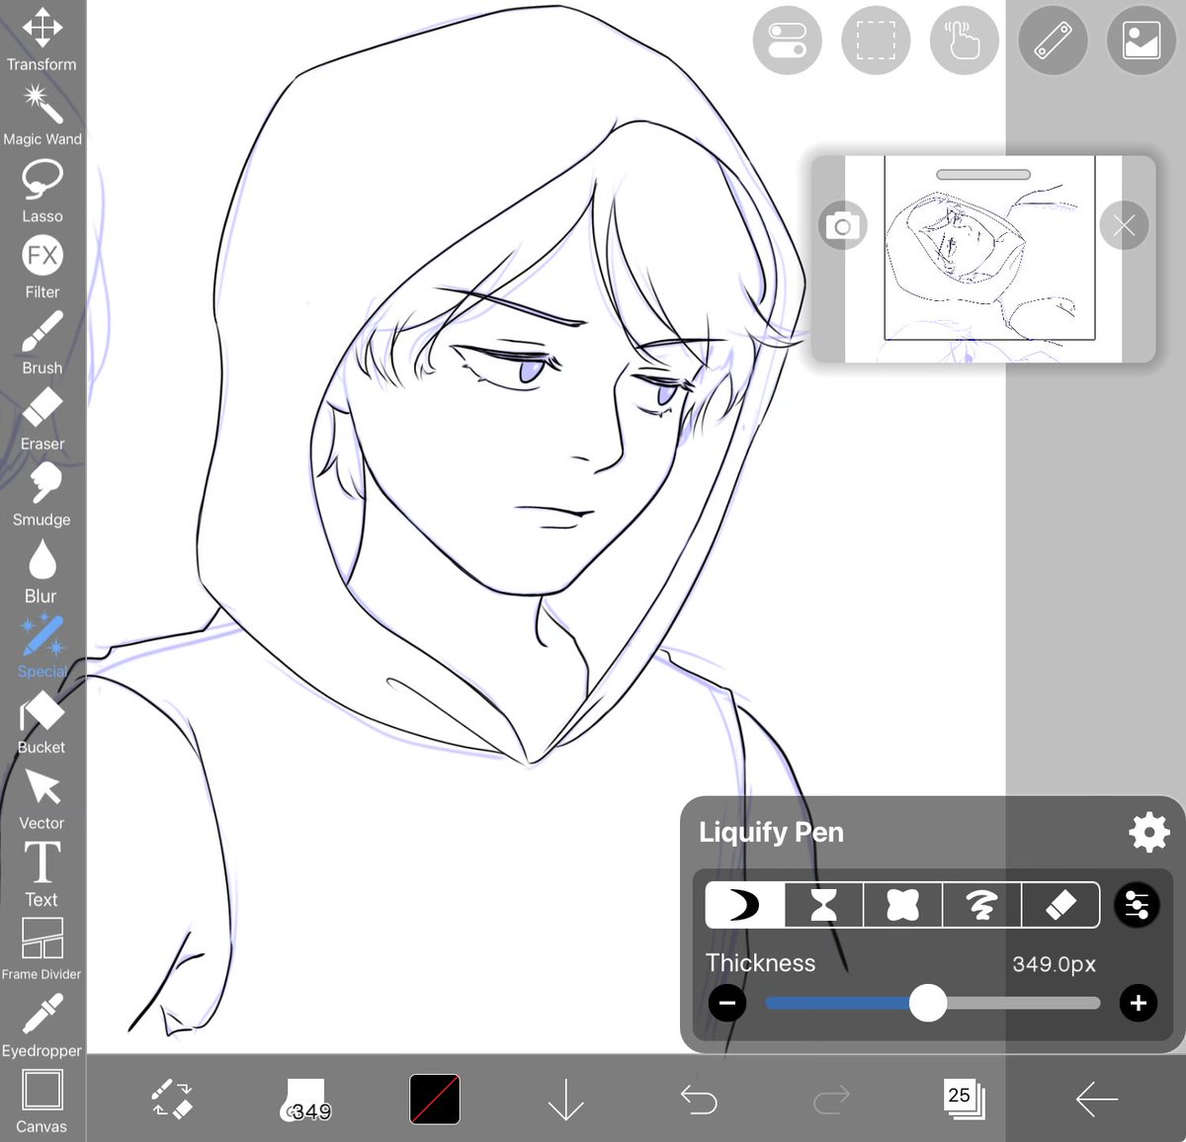Select the Vector tool
This screenshot has width=1186, height=1142.
42,799
